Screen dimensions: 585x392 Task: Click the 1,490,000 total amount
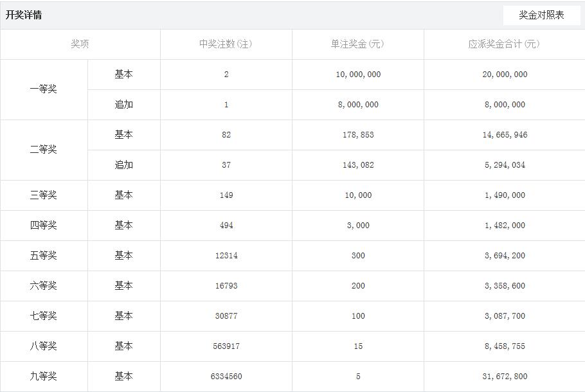click(x=505, y=195)
